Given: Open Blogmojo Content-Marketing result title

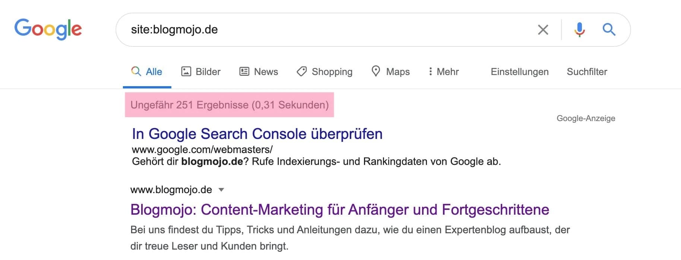Looking at the screenshot, I should pyautogui.click(x=340, y=210).
